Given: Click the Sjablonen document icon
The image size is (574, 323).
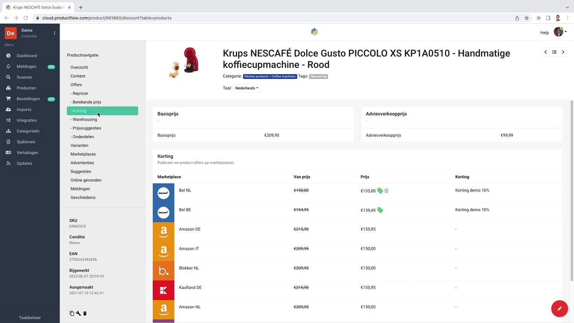Looking at the screenshot, I should click(8, 142).
